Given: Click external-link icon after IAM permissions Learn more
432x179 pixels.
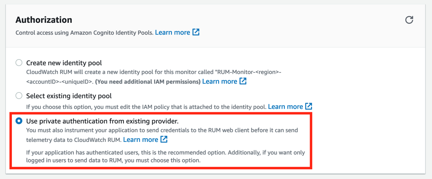Looking at the screenshot, I should point(243,81).
